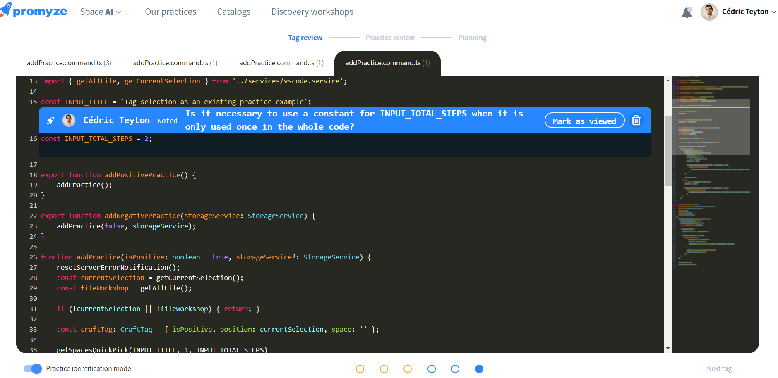This screenshot has height=378, width=778.
Task: Select the Tag review step
Action: coord(305,38)
